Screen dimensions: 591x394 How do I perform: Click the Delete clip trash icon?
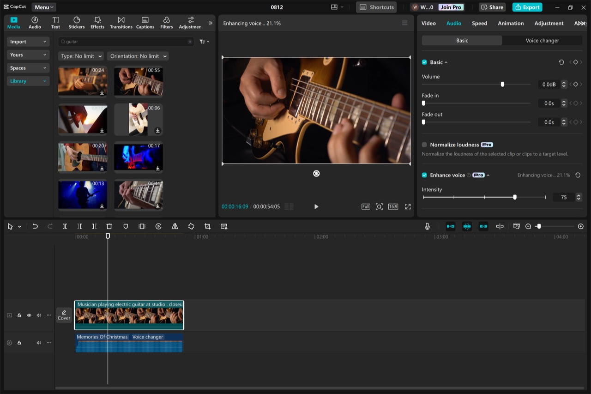(x=109, y=226)
